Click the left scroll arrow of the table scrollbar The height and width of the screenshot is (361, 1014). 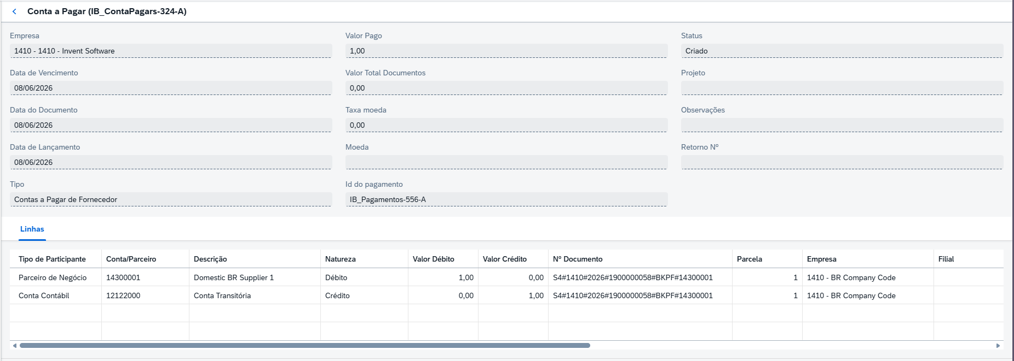point(14,345)
